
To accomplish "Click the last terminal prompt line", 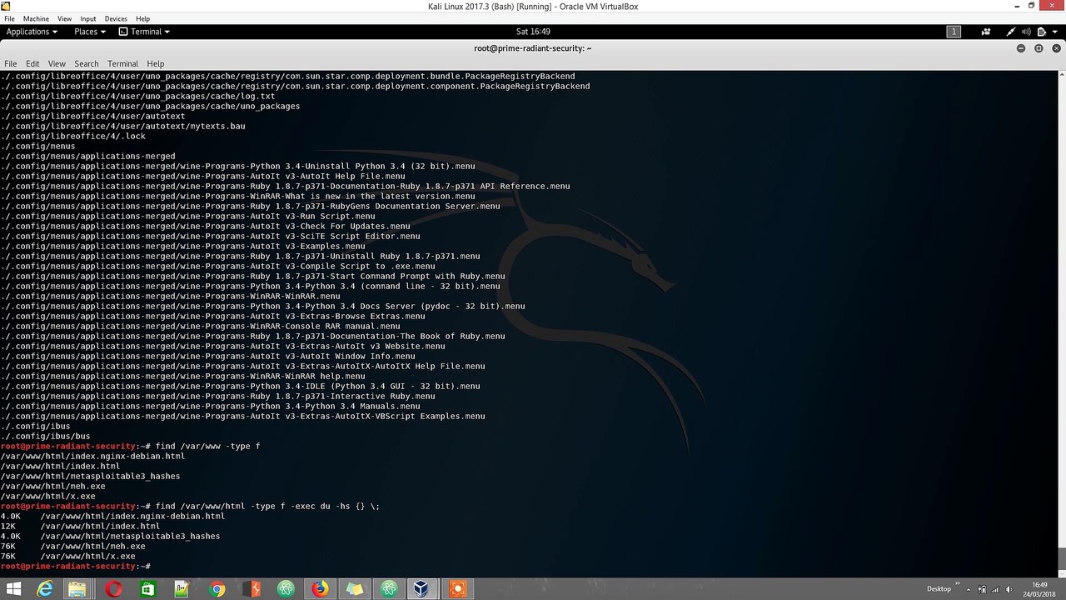I will point(75,566).
